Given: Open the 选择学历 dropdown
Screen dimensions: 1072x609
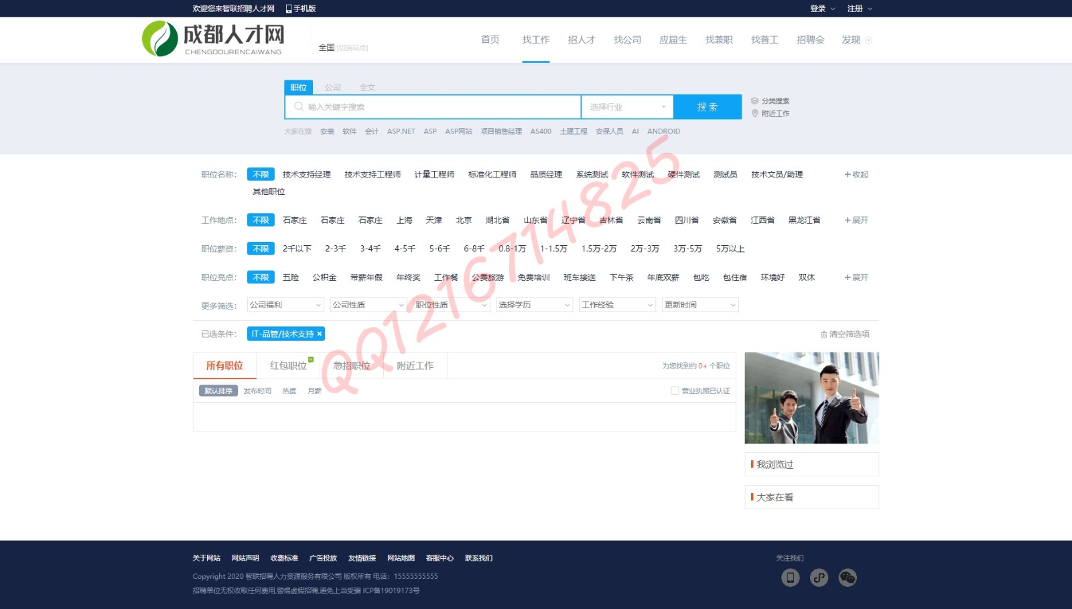Looking at the screenshot, I should (534, 305).
